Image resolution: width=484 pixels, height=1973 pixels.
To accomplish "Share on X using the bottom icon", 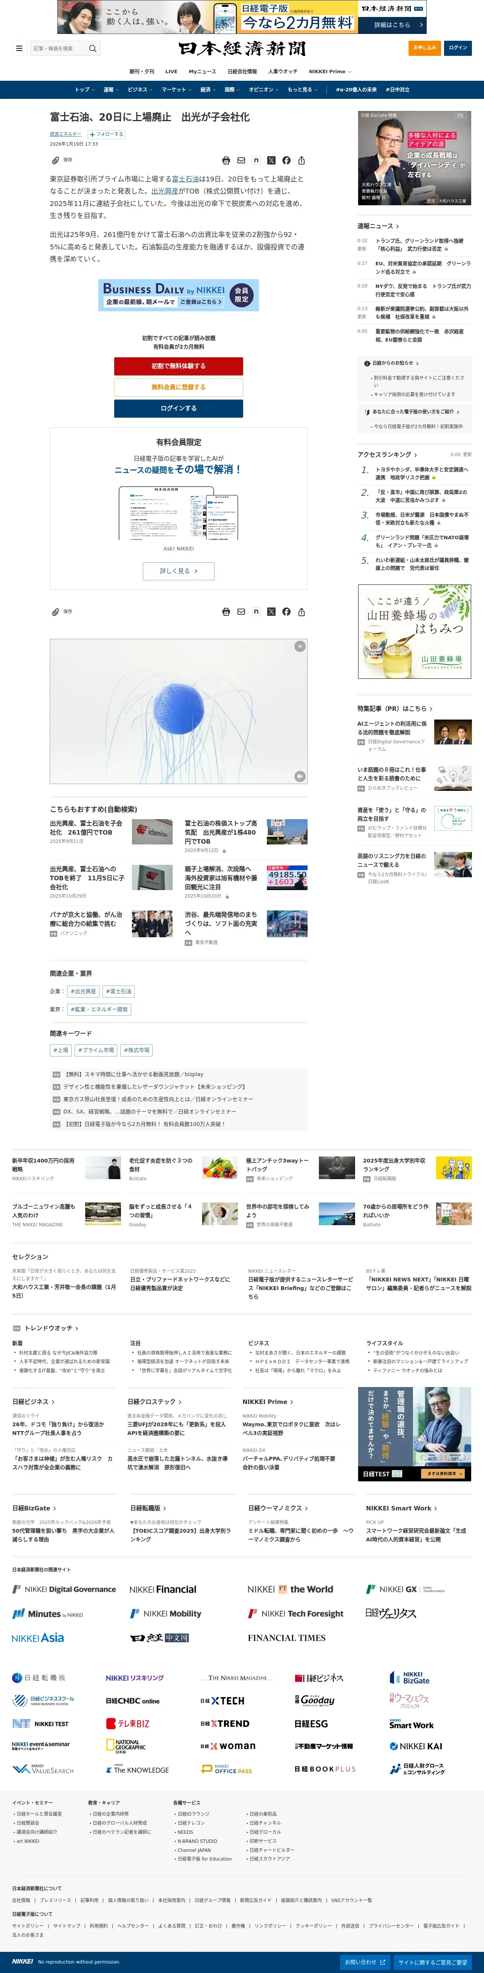I will click(271, 612).
